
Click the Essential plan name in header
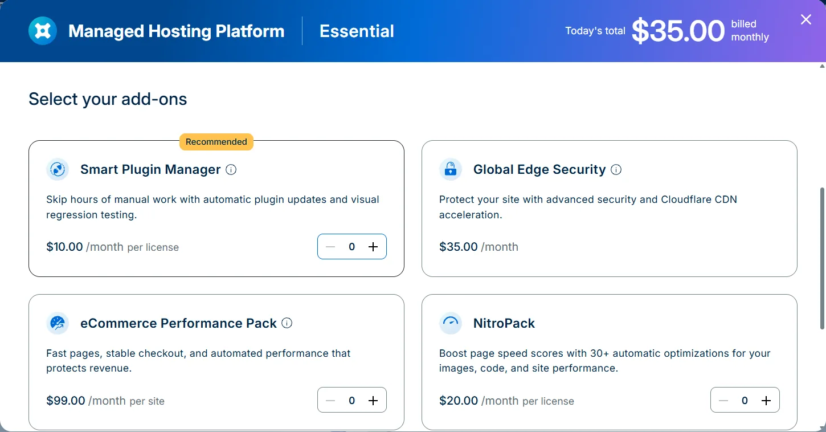pos(357,31)
